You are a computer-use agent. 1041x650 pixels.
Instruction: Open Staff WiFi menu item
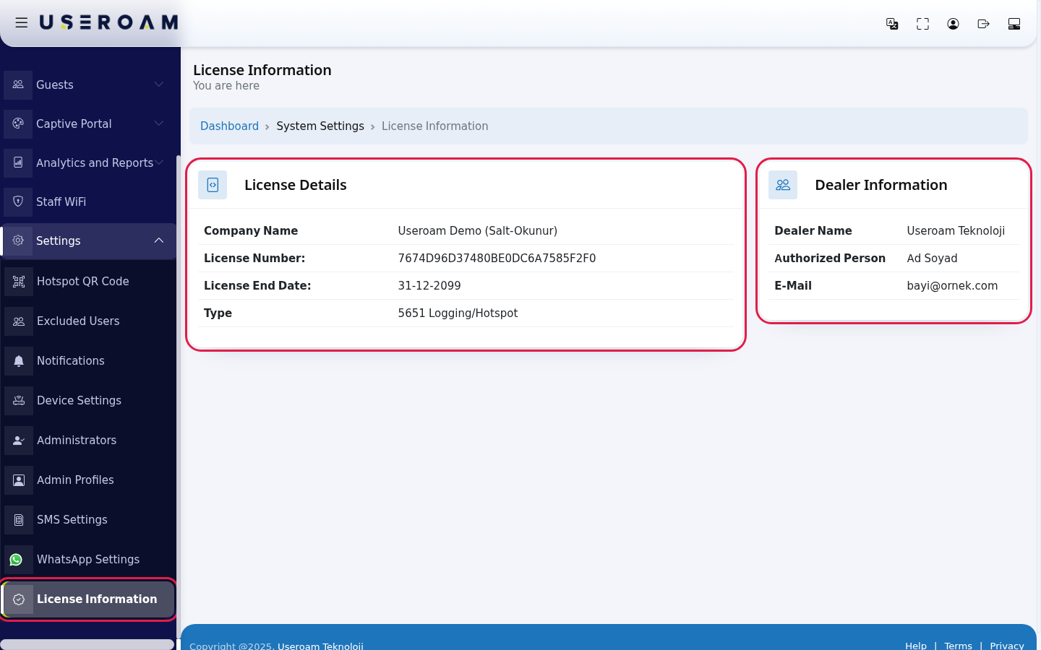[88, 201]
